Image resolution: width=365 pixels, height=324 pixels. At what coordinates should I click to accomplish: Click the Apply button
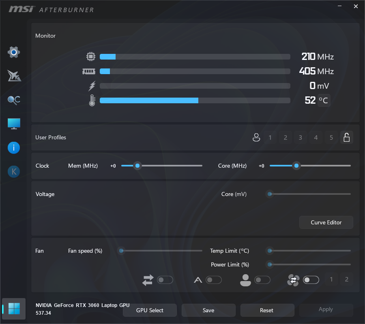point(326,309)
